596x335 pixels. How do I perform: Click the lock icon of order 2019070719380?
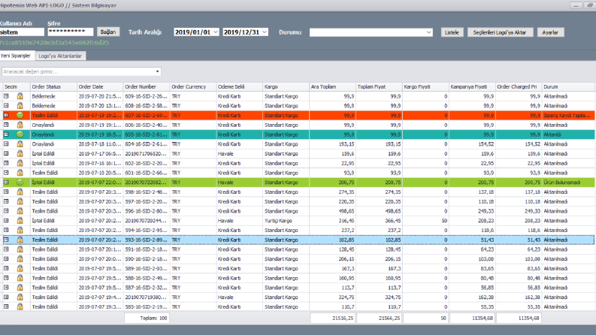click(x=20, y=297)
